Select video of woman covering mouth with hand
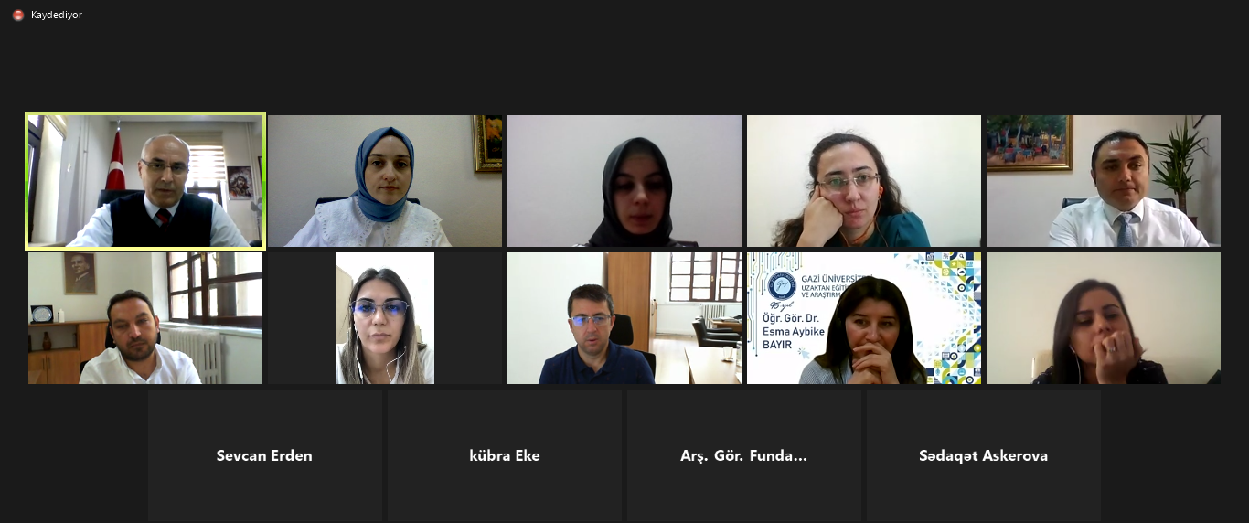Image resolution: width=1249 pixels, height=523 pixels. 1104,318
